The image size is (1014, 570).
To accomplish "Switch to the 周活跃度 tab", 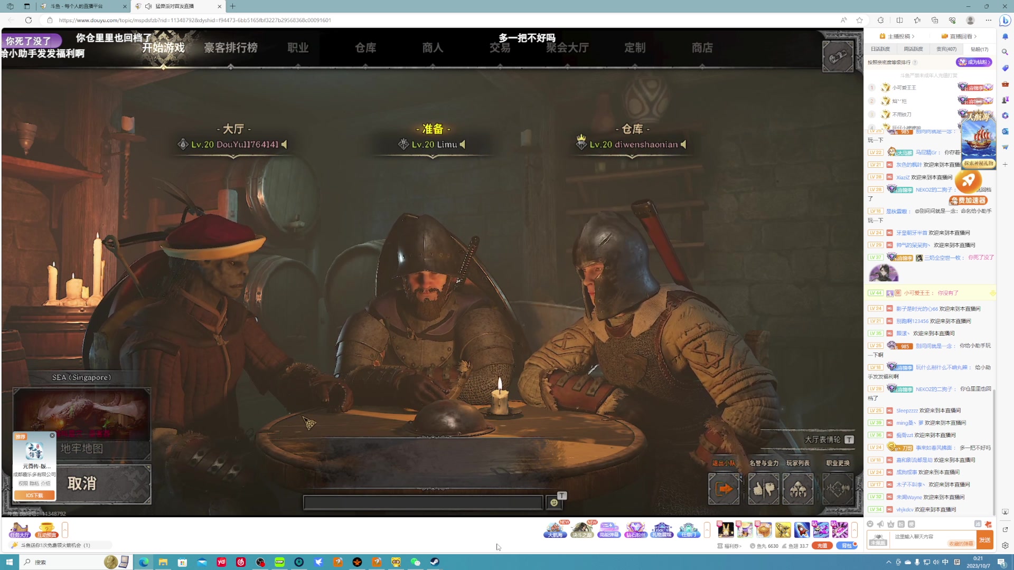I will tap(913, 49).
